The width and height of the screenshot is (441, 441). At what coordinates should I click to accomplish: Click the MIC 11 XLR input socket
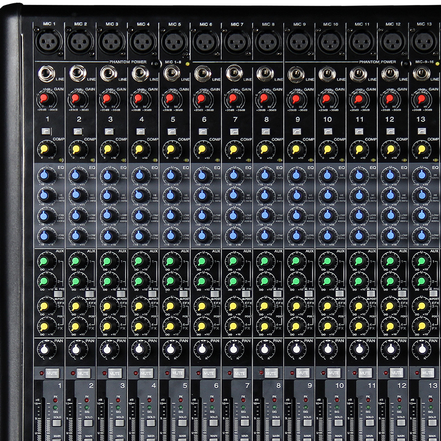(x=360, y=42)
